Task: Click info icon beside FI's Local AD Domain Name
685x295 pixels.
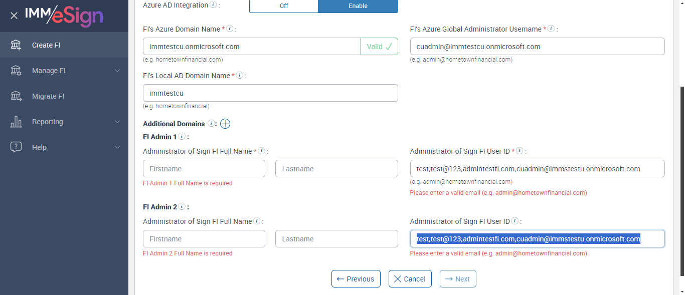Action: click(x=240, y=76)
